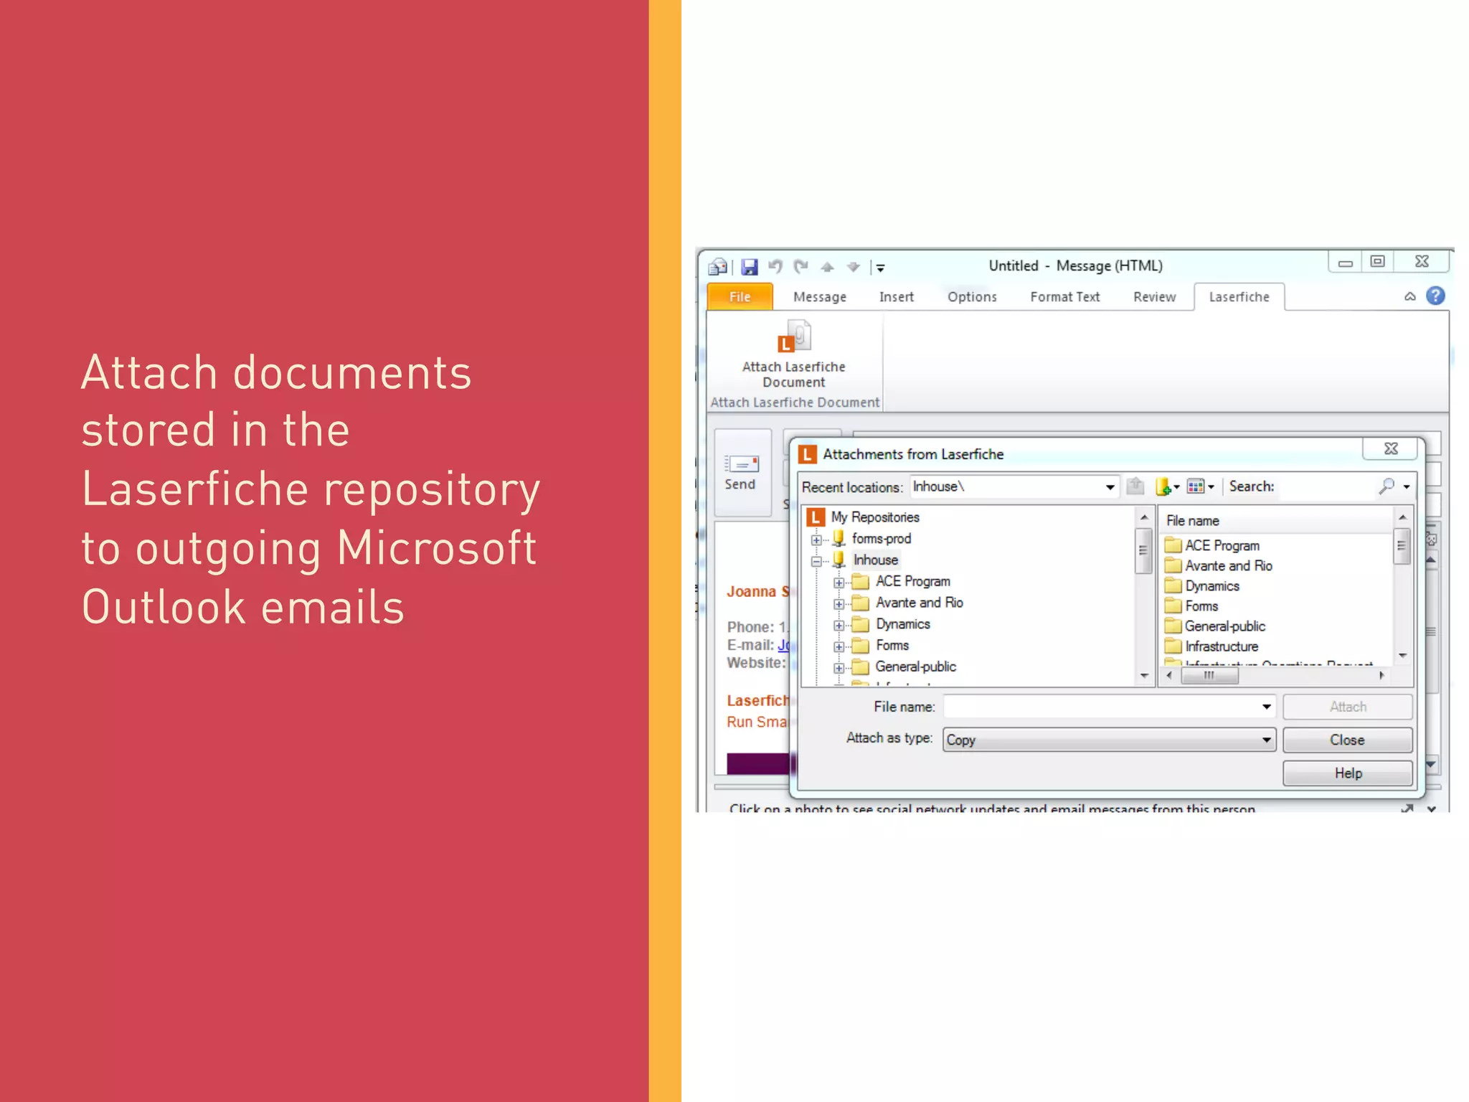Click the E-mail link in the signature
The width and height of the screenshot is (1469, 1102).
pos(783,645)
